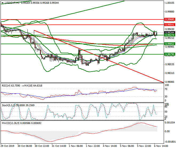This screenshot has height=149, width=176.
Task: Select the MACD scale value 0.00
Action: click(x=167, y=131)
